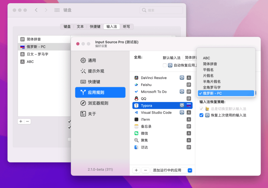Select iTerm app rule row

[162, 119]
